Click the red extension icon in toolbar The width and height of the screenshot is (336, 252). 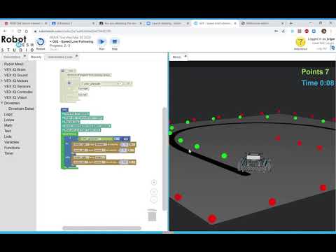pyautogui.click(x=307, y=31)
